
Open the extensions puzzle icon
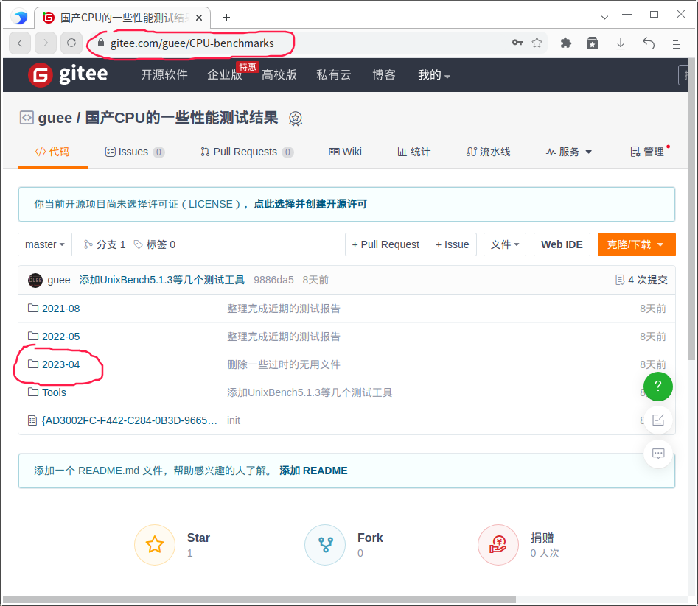tap(566, 43)
